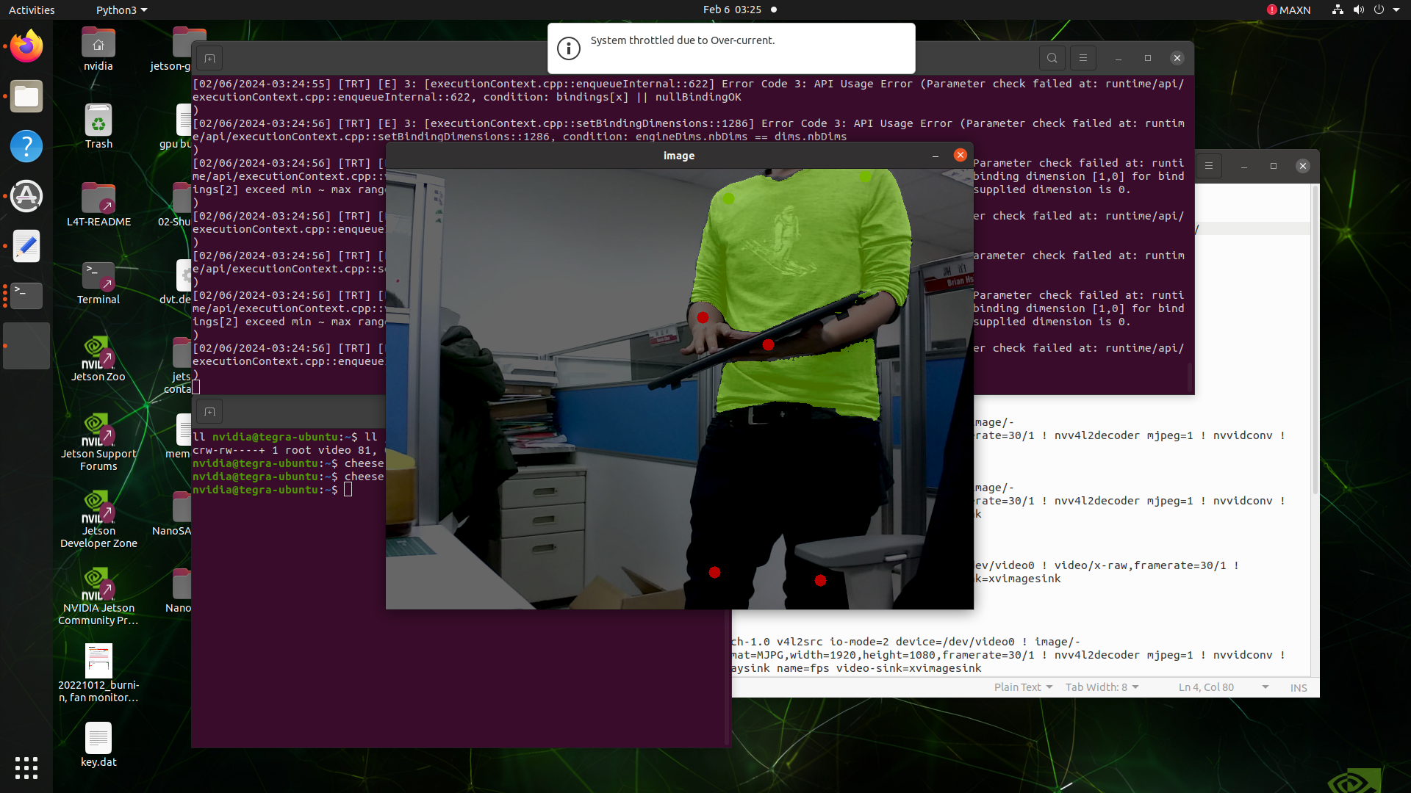Screen dimensions: 1411x793
Task: Click the terminal search magnifier icon
Action: 1052,58
